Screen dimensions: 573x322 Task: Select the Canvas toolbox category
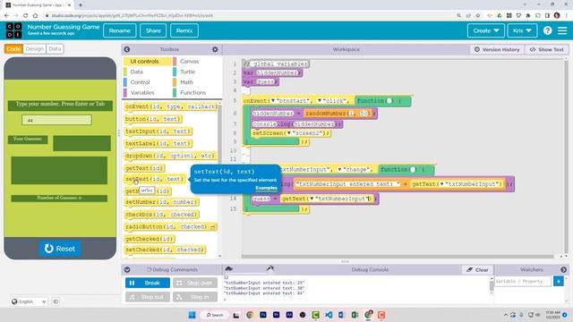pos(189,62)
